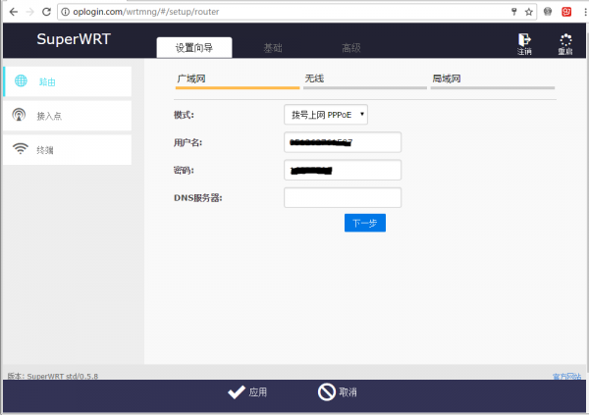This screenshot has width=589, height=415.
Task: Click the 下一步 next button
Action: click(x=365, y=223)
